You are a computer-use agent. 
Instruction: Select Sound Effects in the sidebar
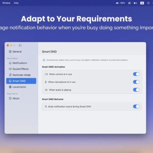point(21,69)
